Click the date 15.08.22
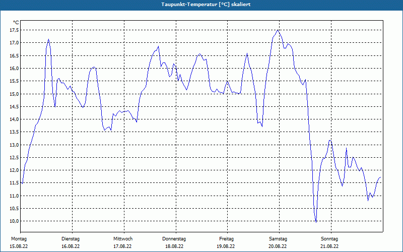Viewport: 403px width, 252px height. [x=19, y=246]
